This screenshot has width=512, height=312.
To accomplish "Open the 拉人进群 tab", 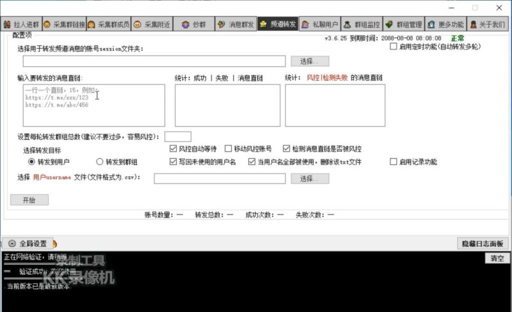I will 21,24.
